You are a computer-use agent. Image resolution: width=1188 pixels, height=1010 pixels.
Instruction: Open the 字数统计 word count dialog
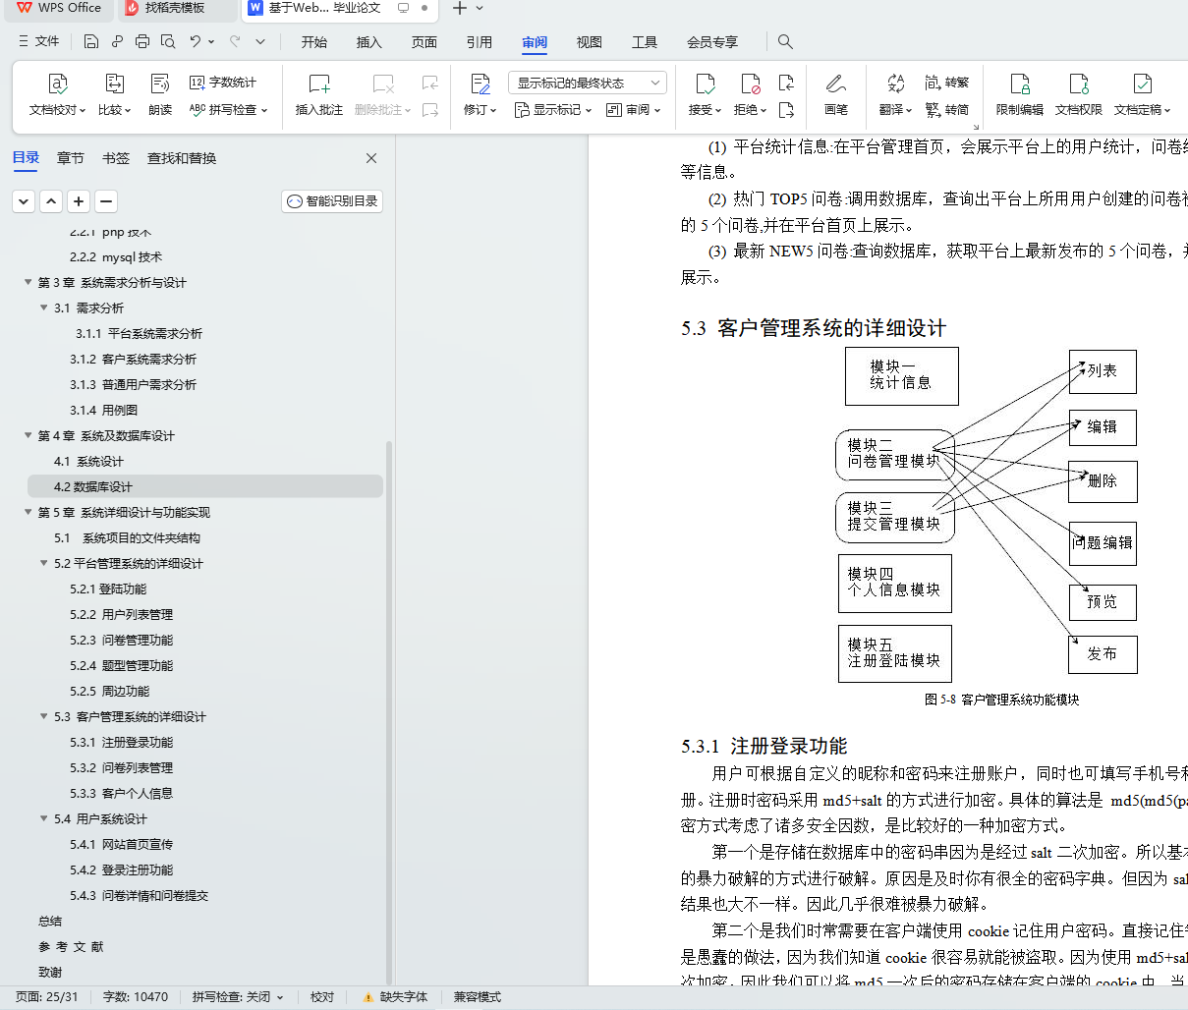(223, 83)
